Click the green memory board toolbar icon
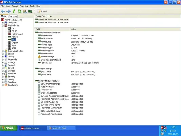This screenshot has width=181, height=136. (x=30, y=11)
